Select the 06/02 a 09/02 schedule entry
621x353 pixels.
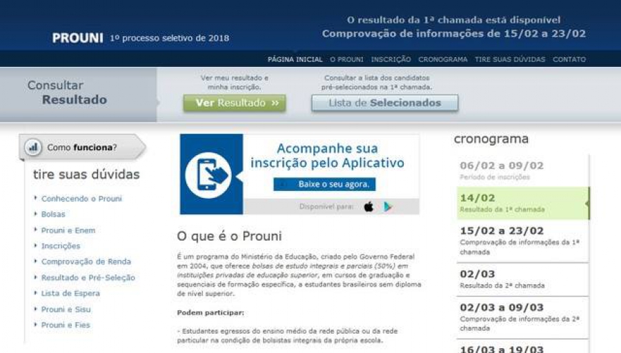(x=522, y=170)
